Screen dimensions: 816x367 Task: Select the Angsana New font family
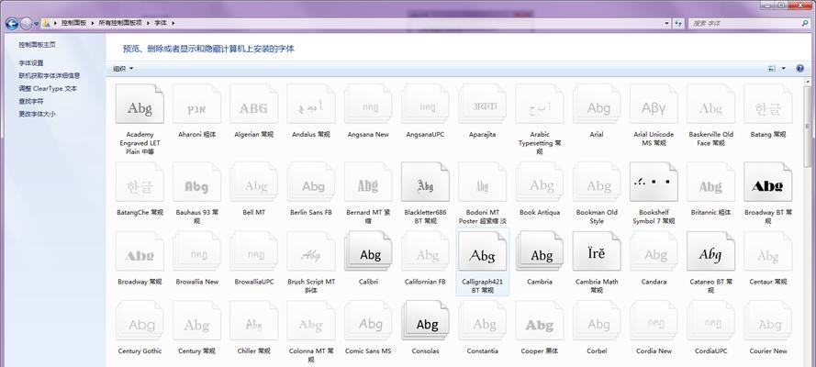(368, 104)
